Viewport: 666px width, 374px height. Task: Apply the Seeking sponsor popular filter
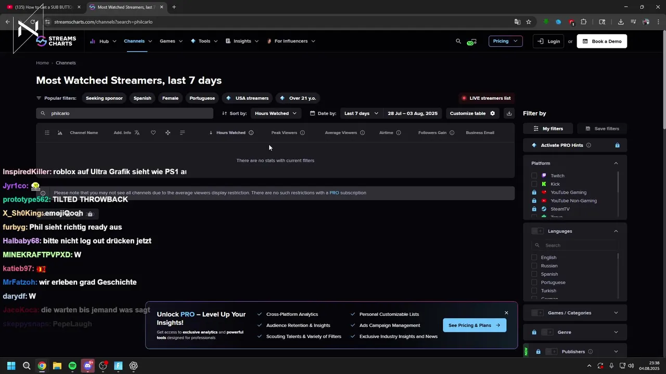(x=104, y=98)
